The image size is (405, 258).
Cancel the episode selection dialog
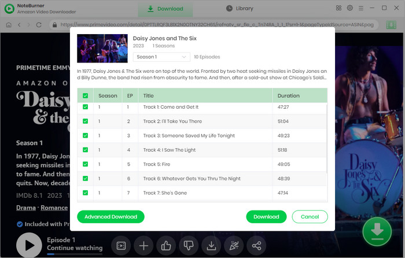pyautogui.click(x=310, y=217)
